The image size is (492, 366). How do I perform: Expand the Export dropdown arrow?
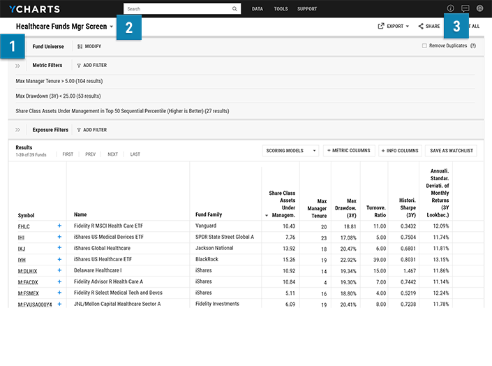tap(408, 27)
